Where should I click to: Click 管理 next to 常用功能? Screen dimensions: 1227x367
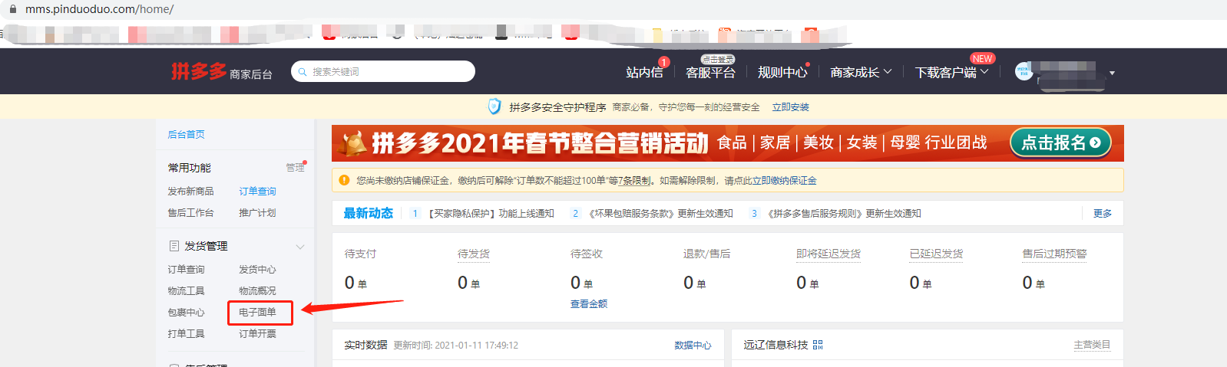[295, 167]
